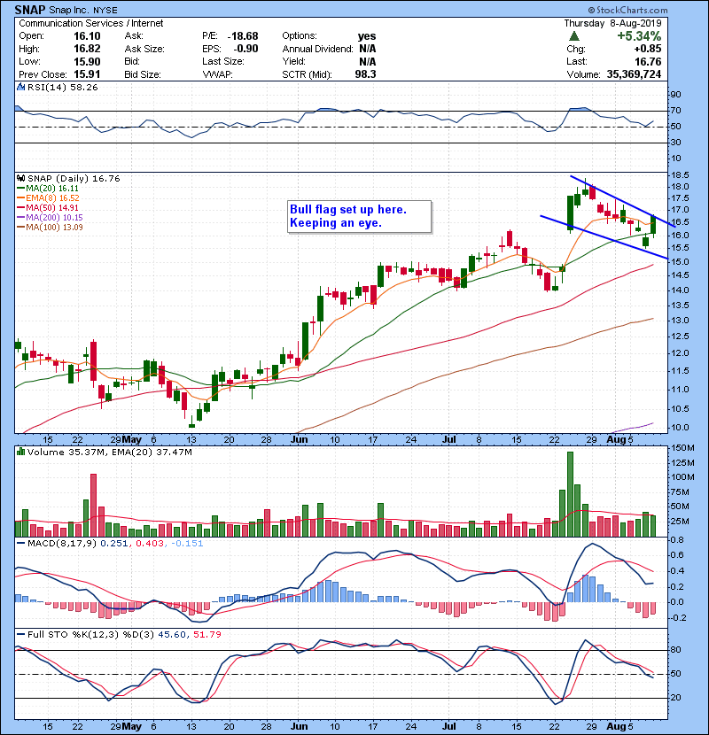Click the 'RSI(14) 58.26' indicator label
709x735 pixels.
63,87
